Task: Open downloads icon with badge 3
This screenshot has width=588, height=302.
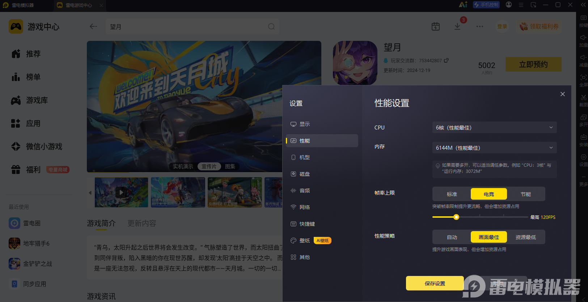Action: tap(457, 26)
